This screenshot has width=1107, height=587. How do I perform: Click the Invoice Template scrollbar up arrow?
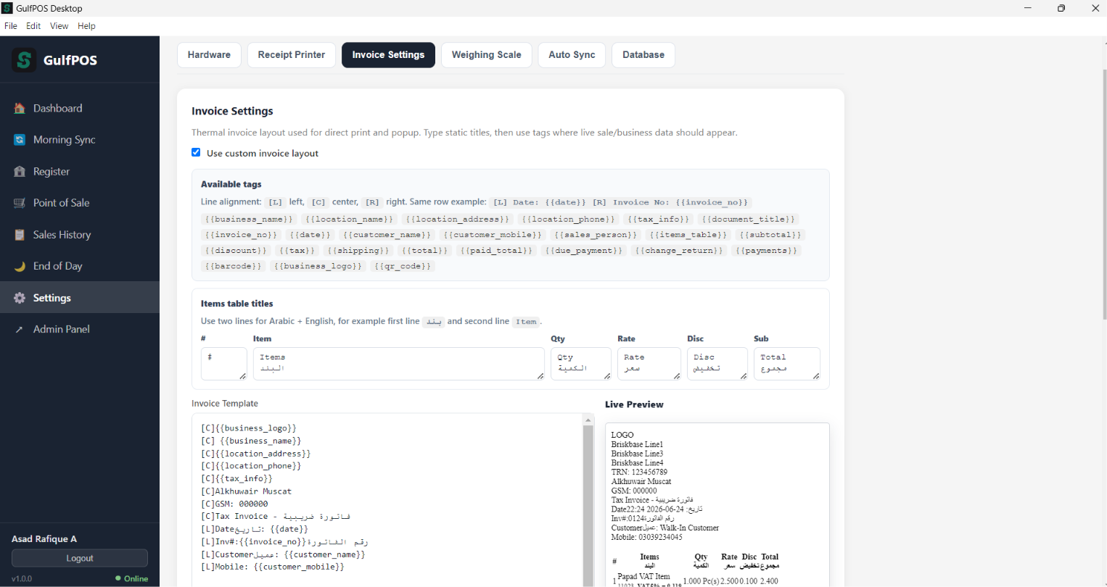point(588,420)
